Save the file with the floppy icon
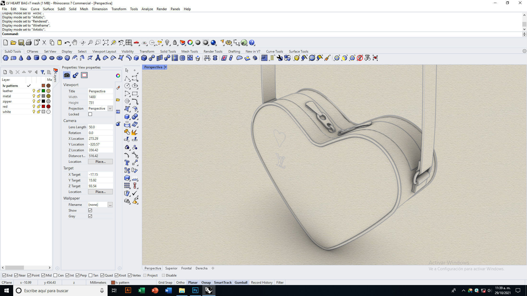 click(x=21, y=42)
